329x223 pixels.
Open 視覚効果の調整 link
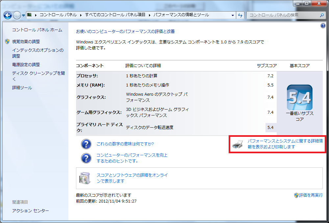(26, 42)
